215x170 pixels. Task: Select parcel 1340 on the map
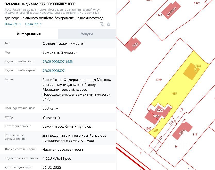[x=159, y=80]
